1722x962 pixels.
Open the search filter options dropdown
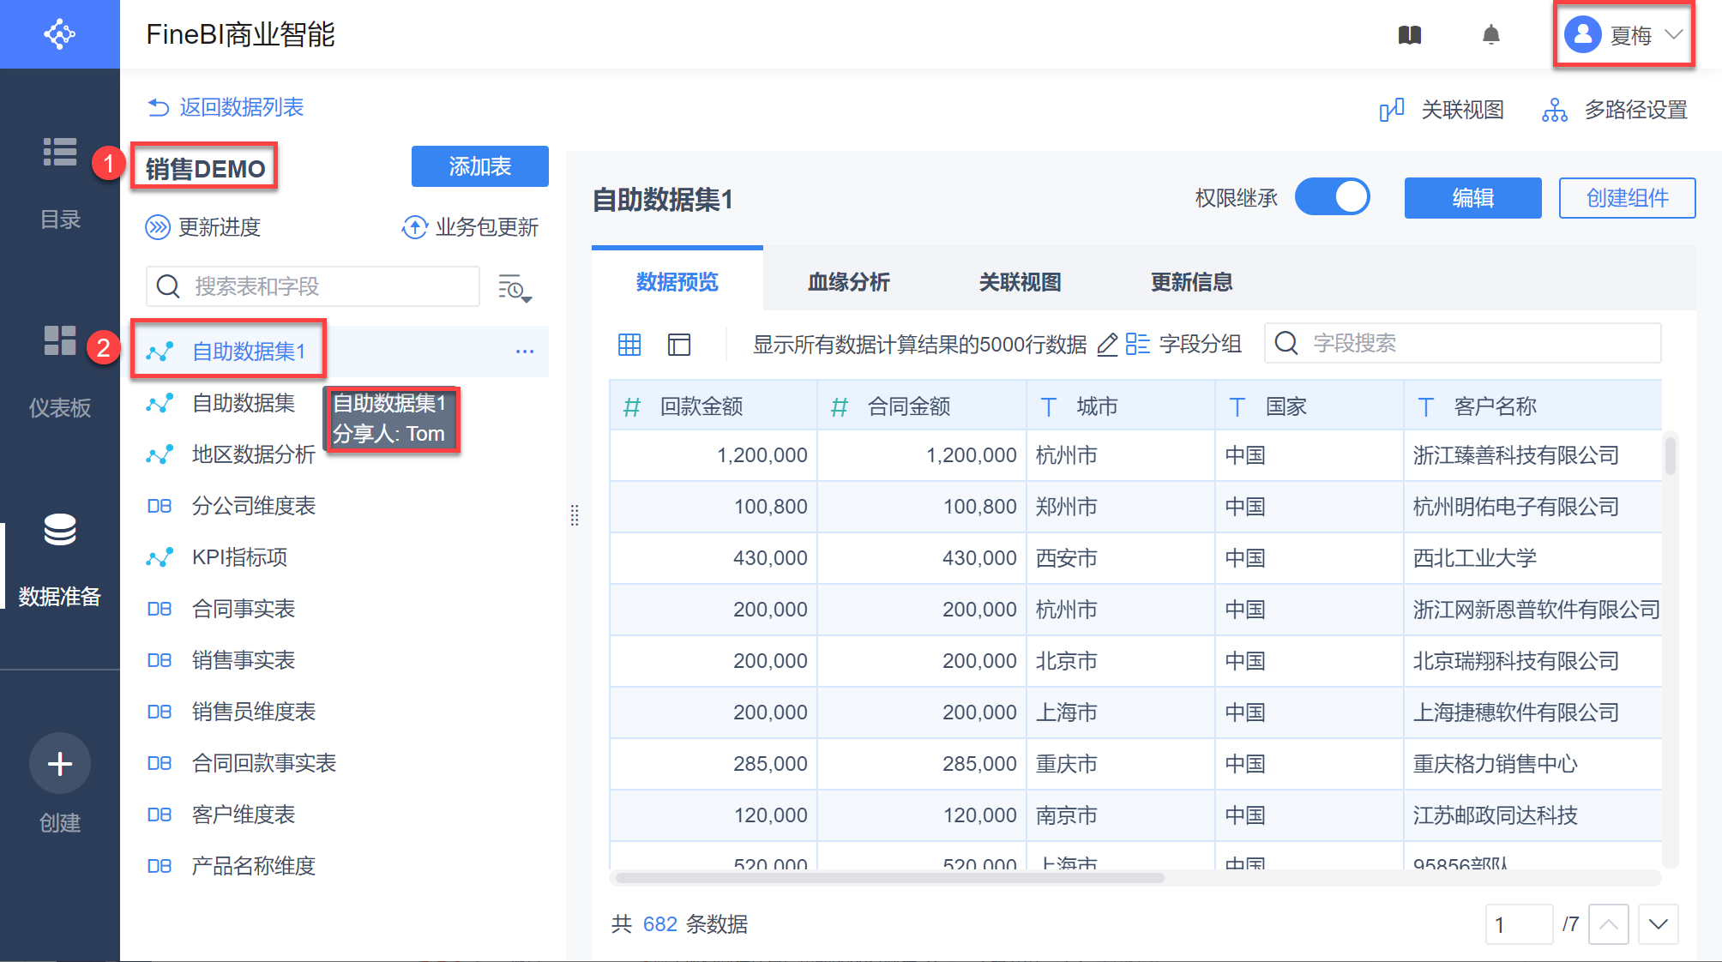coord(515,289)
